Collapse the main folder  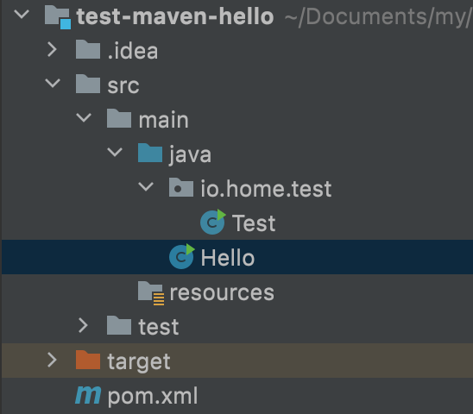tap(84, 117)
